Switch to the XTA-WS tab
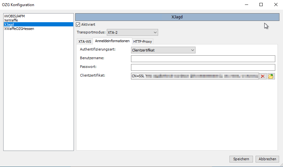This screenshot has height=167, width=283. [85, 42]
